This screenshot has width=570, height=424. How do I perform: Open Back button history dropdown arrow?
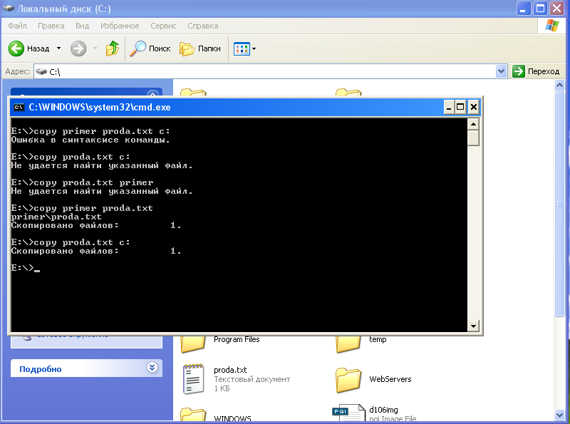[59, 48]
